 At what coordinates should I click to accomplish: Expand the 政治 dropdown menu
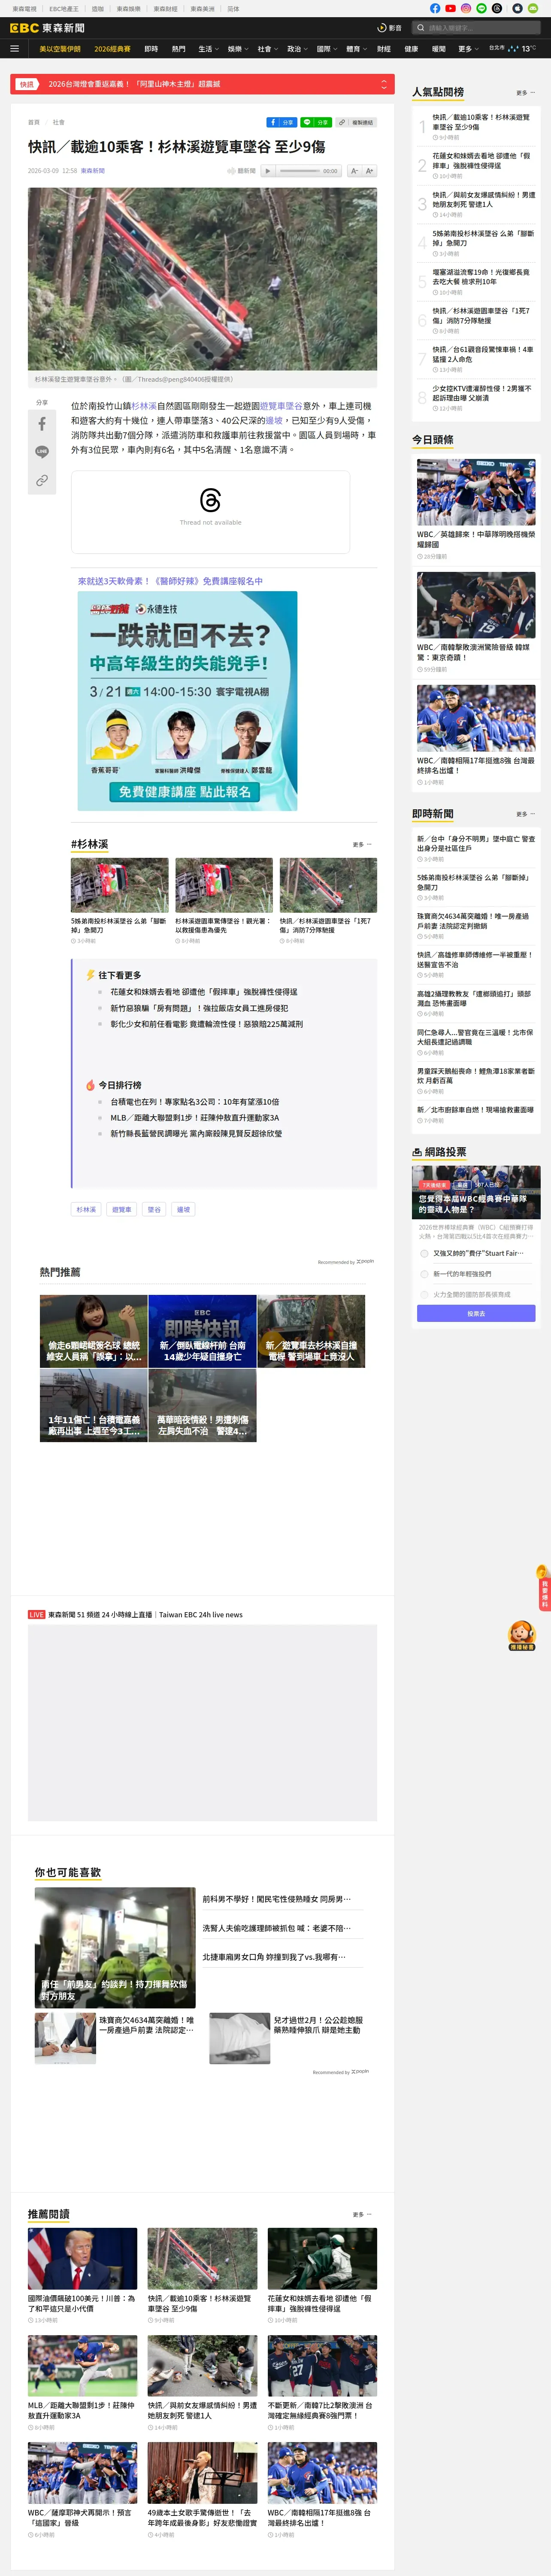[x=297, y=48]
